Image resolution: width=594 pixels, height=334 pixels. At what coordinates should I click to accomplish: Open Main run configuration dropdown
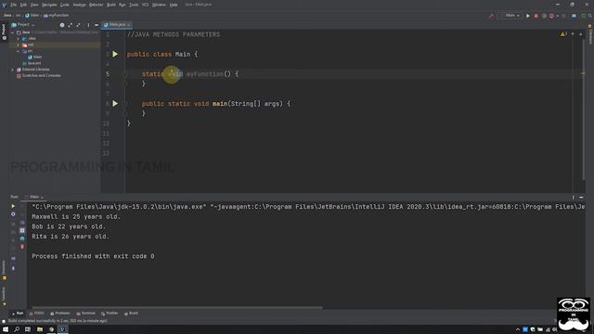[x=510, y=16]
